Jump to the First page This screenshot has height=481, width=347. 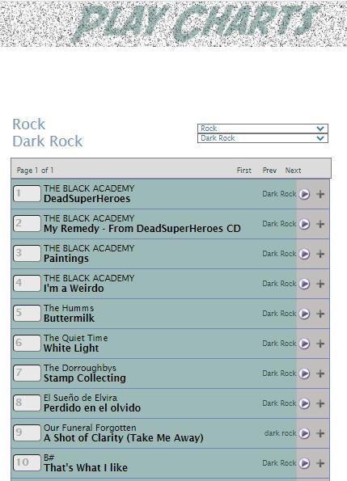pyautogui.click(x=244, y=171)
